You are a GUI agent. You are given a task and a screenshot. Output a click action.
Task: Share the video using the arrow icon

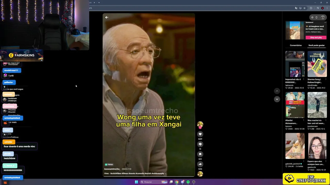[200, 164]
